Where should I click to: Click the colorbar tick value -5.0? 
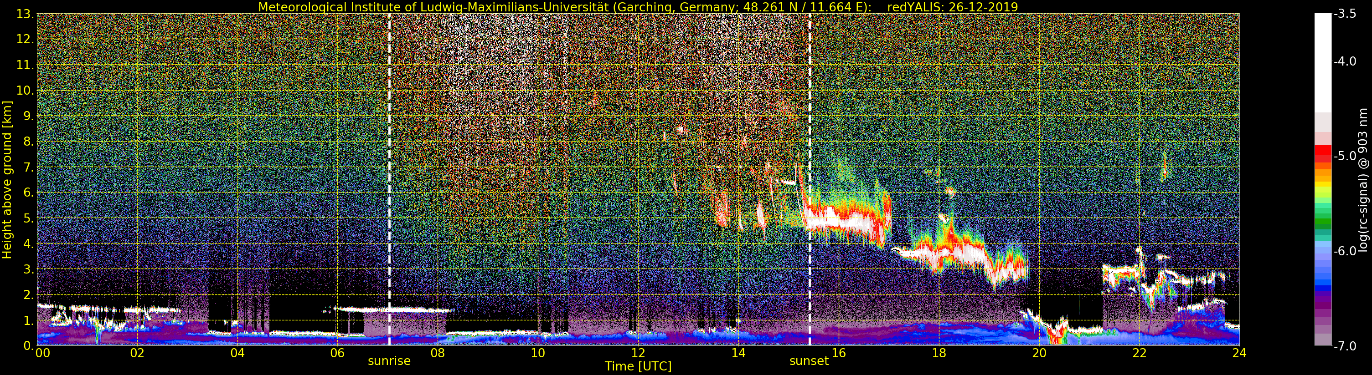click(x=1346, y=157)
